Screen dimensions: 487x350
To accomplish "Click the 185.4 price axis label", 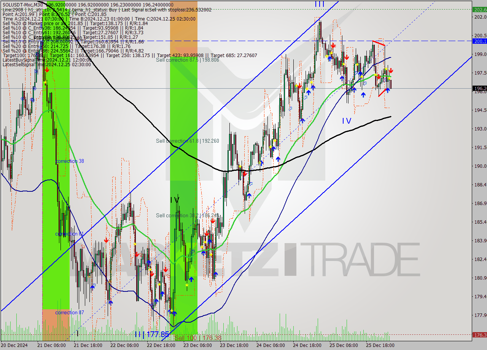I will coord(480,222).
